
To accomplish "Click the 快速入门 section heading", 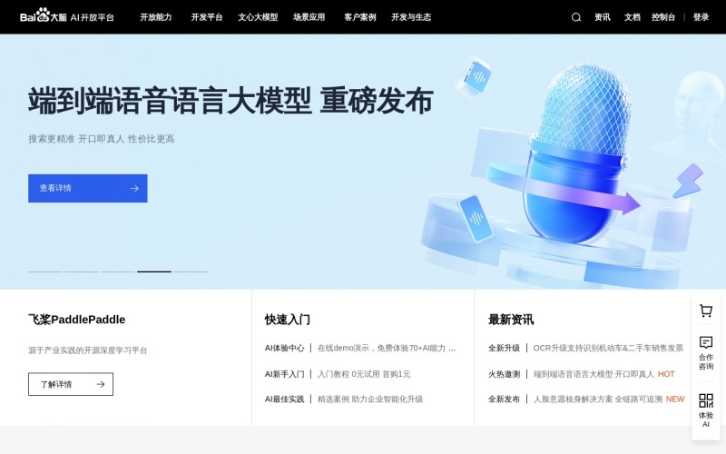I will coord(287,320).
